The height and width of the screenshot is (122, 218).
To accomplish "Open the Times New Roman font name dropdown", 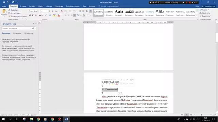I will [x=40, y=11].
